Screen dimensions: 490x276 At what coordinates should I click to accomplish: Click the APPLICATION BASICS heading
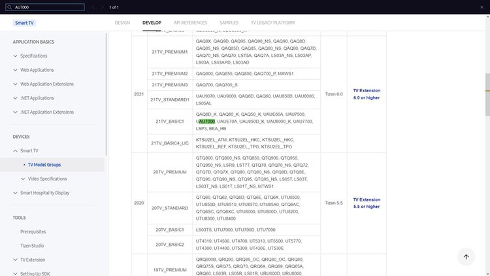click(x=33, y=42)
